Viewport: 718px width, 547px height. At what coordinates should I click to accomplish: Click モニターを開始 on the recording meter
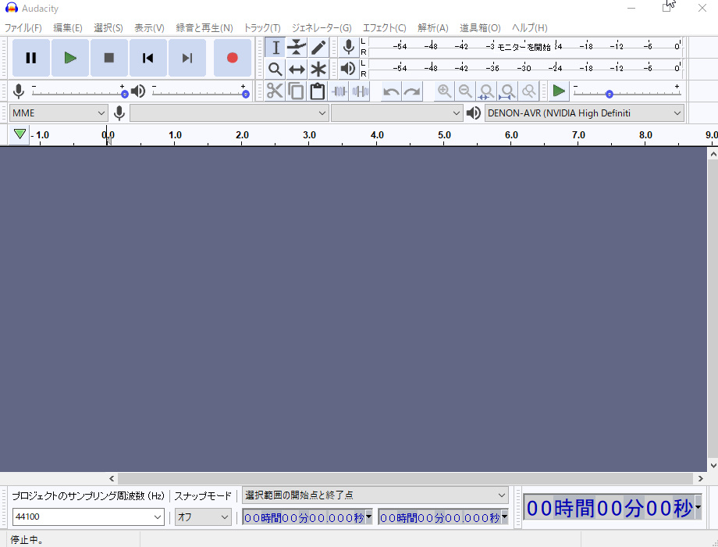(x=524, y=47)
